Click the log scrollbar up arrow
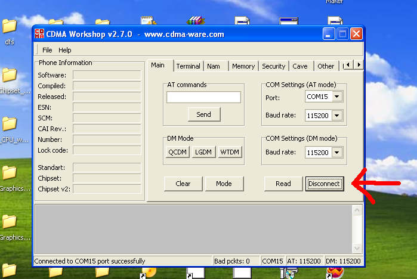 point(357,210)
